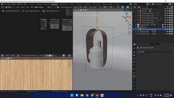
Task: Click the WoodQuarteredChiffon001 image name field
Action: [32, 56]
